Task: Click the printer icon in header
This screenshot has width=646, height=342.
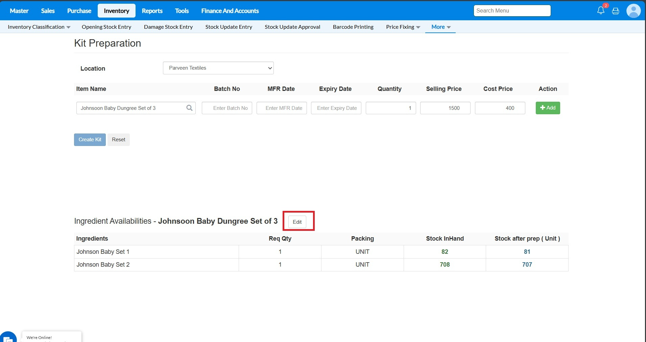Action: coord(616,11)
